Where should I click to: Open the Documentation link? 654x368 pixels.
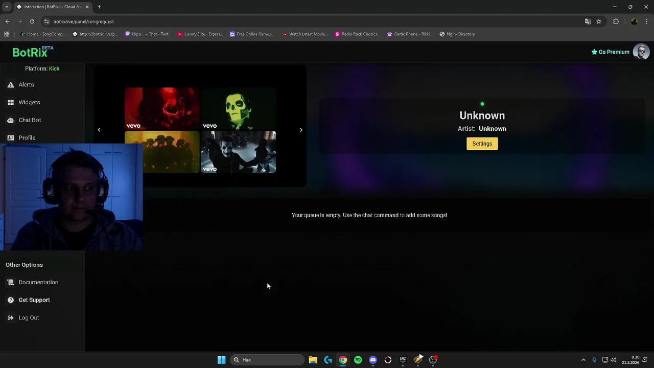tap(38, 282)
